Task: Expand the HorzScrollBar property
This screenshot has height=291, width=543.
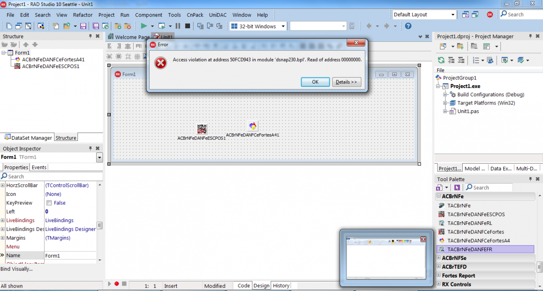Action: [2, 185]
